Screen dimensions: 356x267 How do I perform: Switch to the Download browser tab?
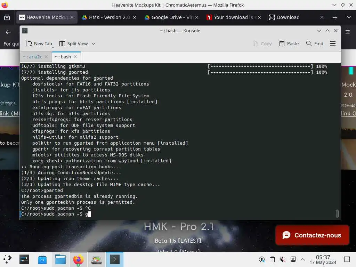click(297, 17)
